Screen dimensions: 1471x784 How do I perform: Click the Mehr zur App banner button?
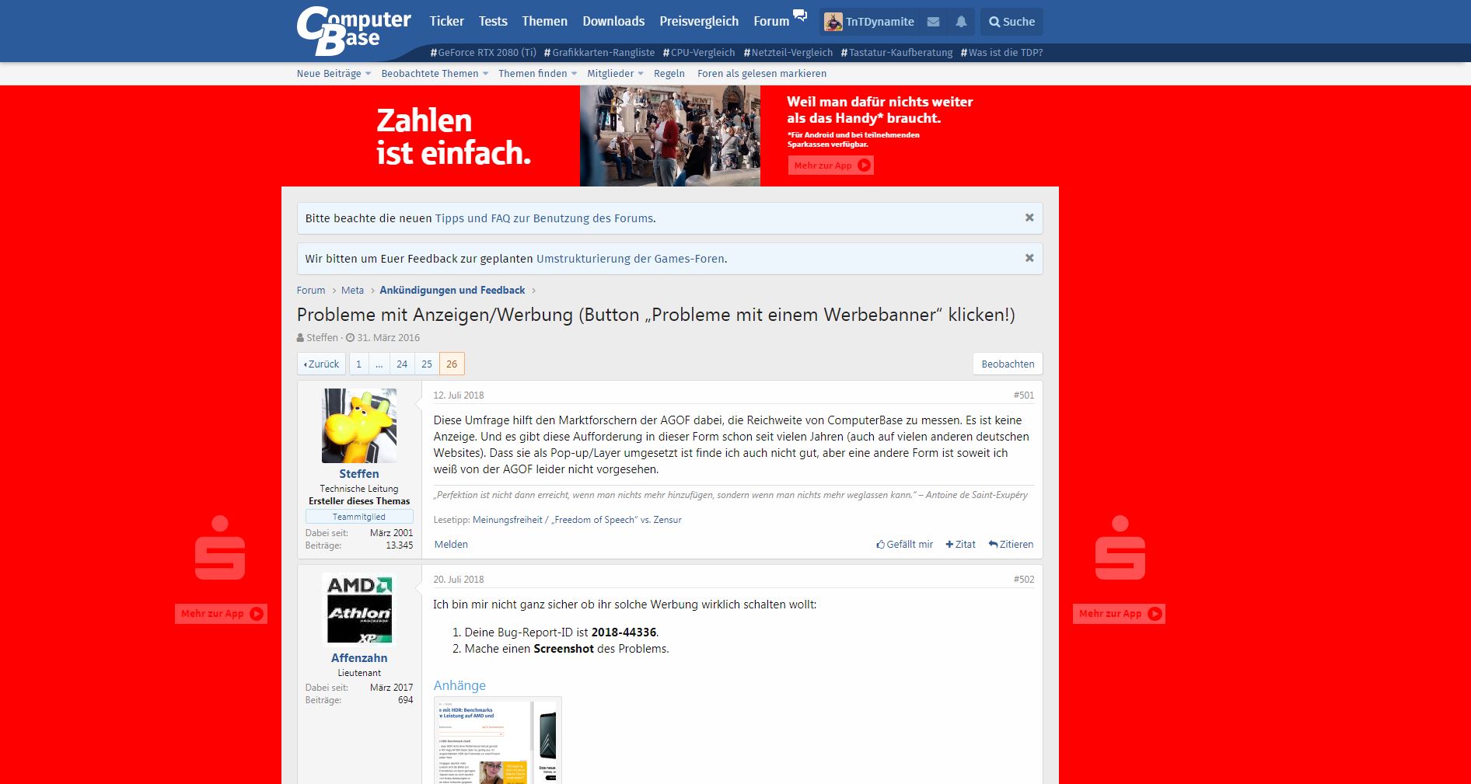[831, 165]
